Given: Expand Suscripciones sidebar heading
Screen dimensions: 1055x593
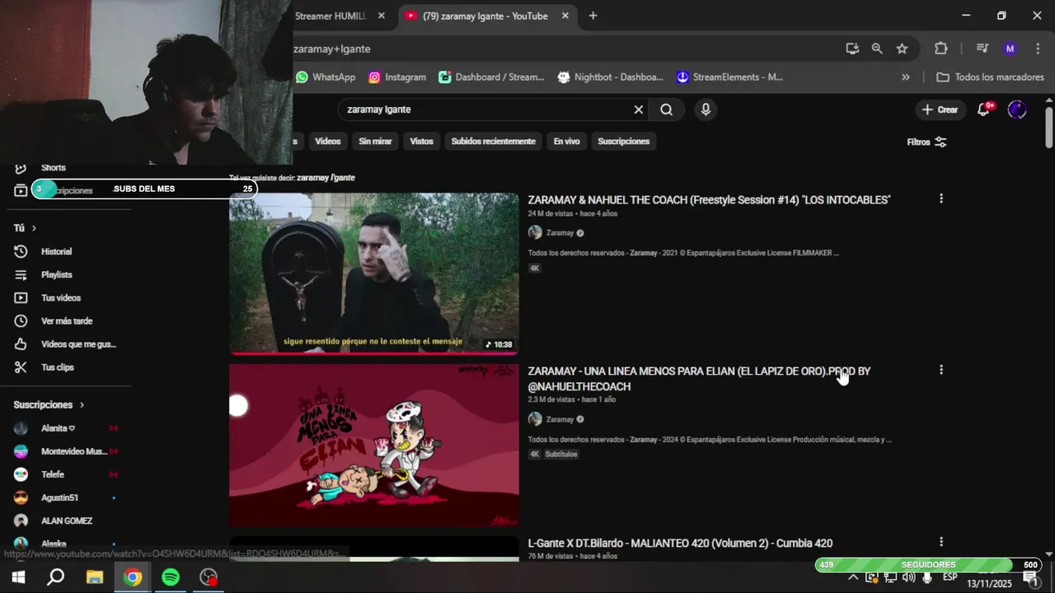Looking at the screenshot, I should (x=49, y=404).
